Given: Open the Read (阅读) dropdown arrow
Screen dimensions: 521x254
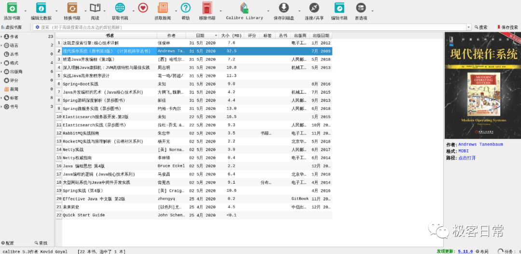Looking at the screenshot, I should point(105,11).
